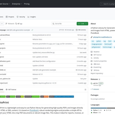Select the pdf-generator topic tag
This screenshot has width=115, height=115.
pyautogui.click(x=96, y=47)
